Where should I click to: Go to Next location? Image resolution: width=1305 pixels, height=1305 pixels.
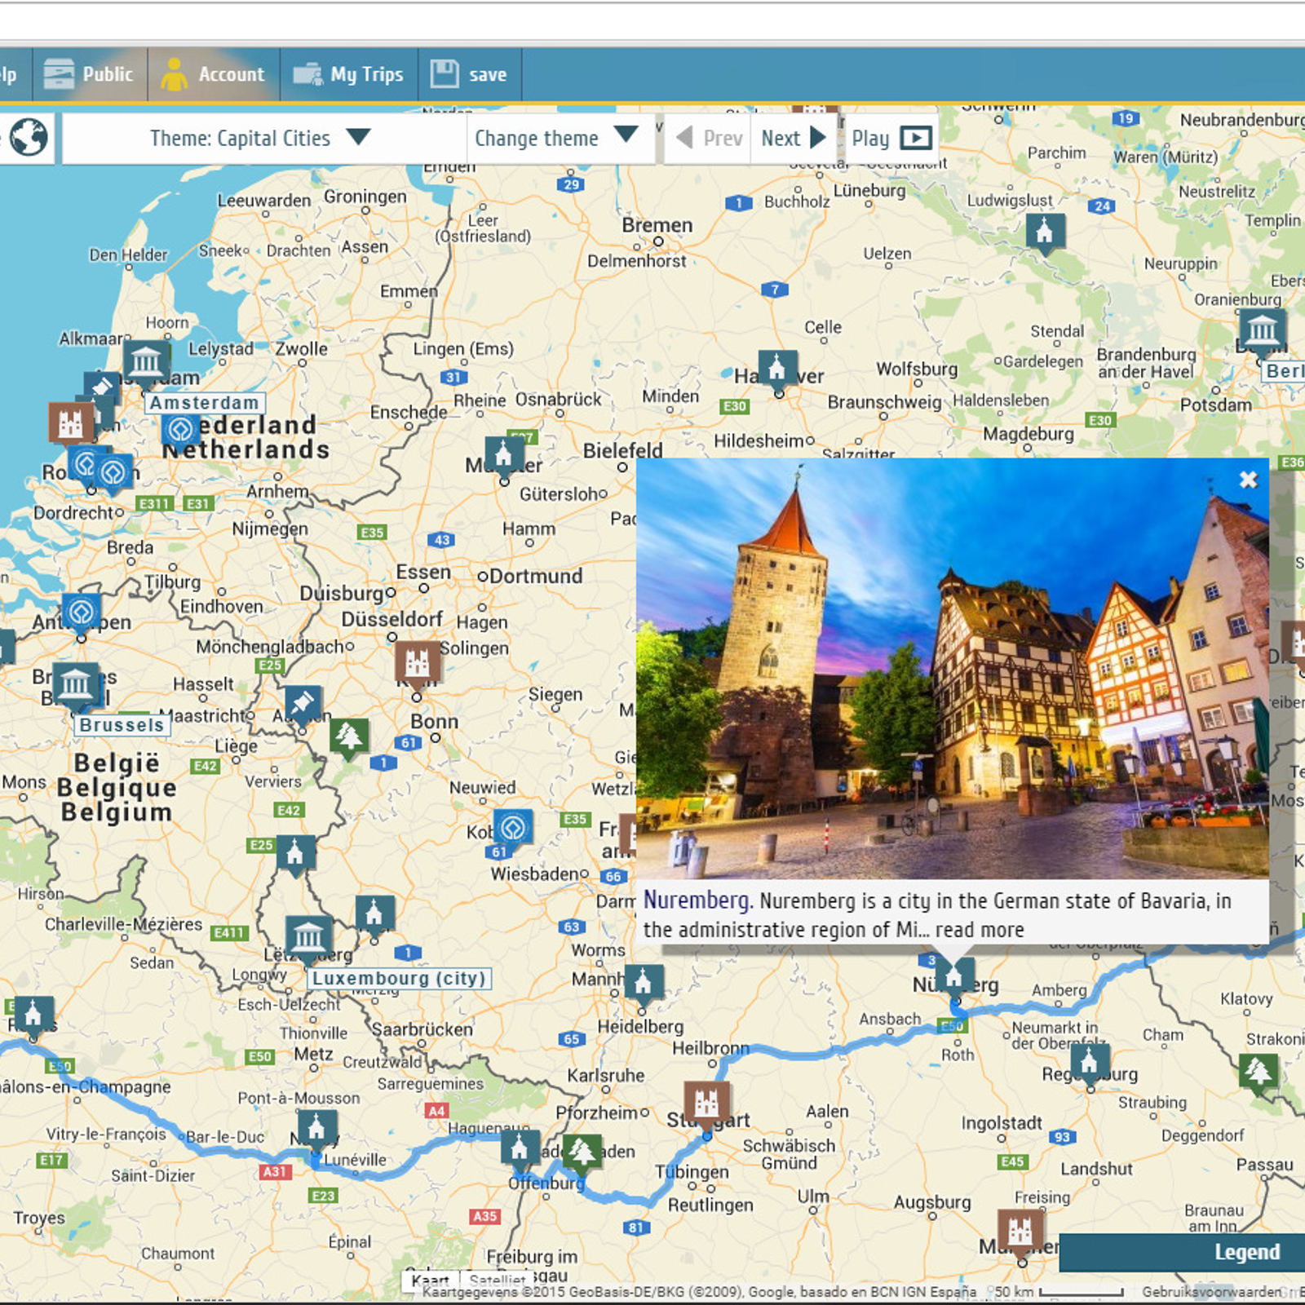pos(794,138)
